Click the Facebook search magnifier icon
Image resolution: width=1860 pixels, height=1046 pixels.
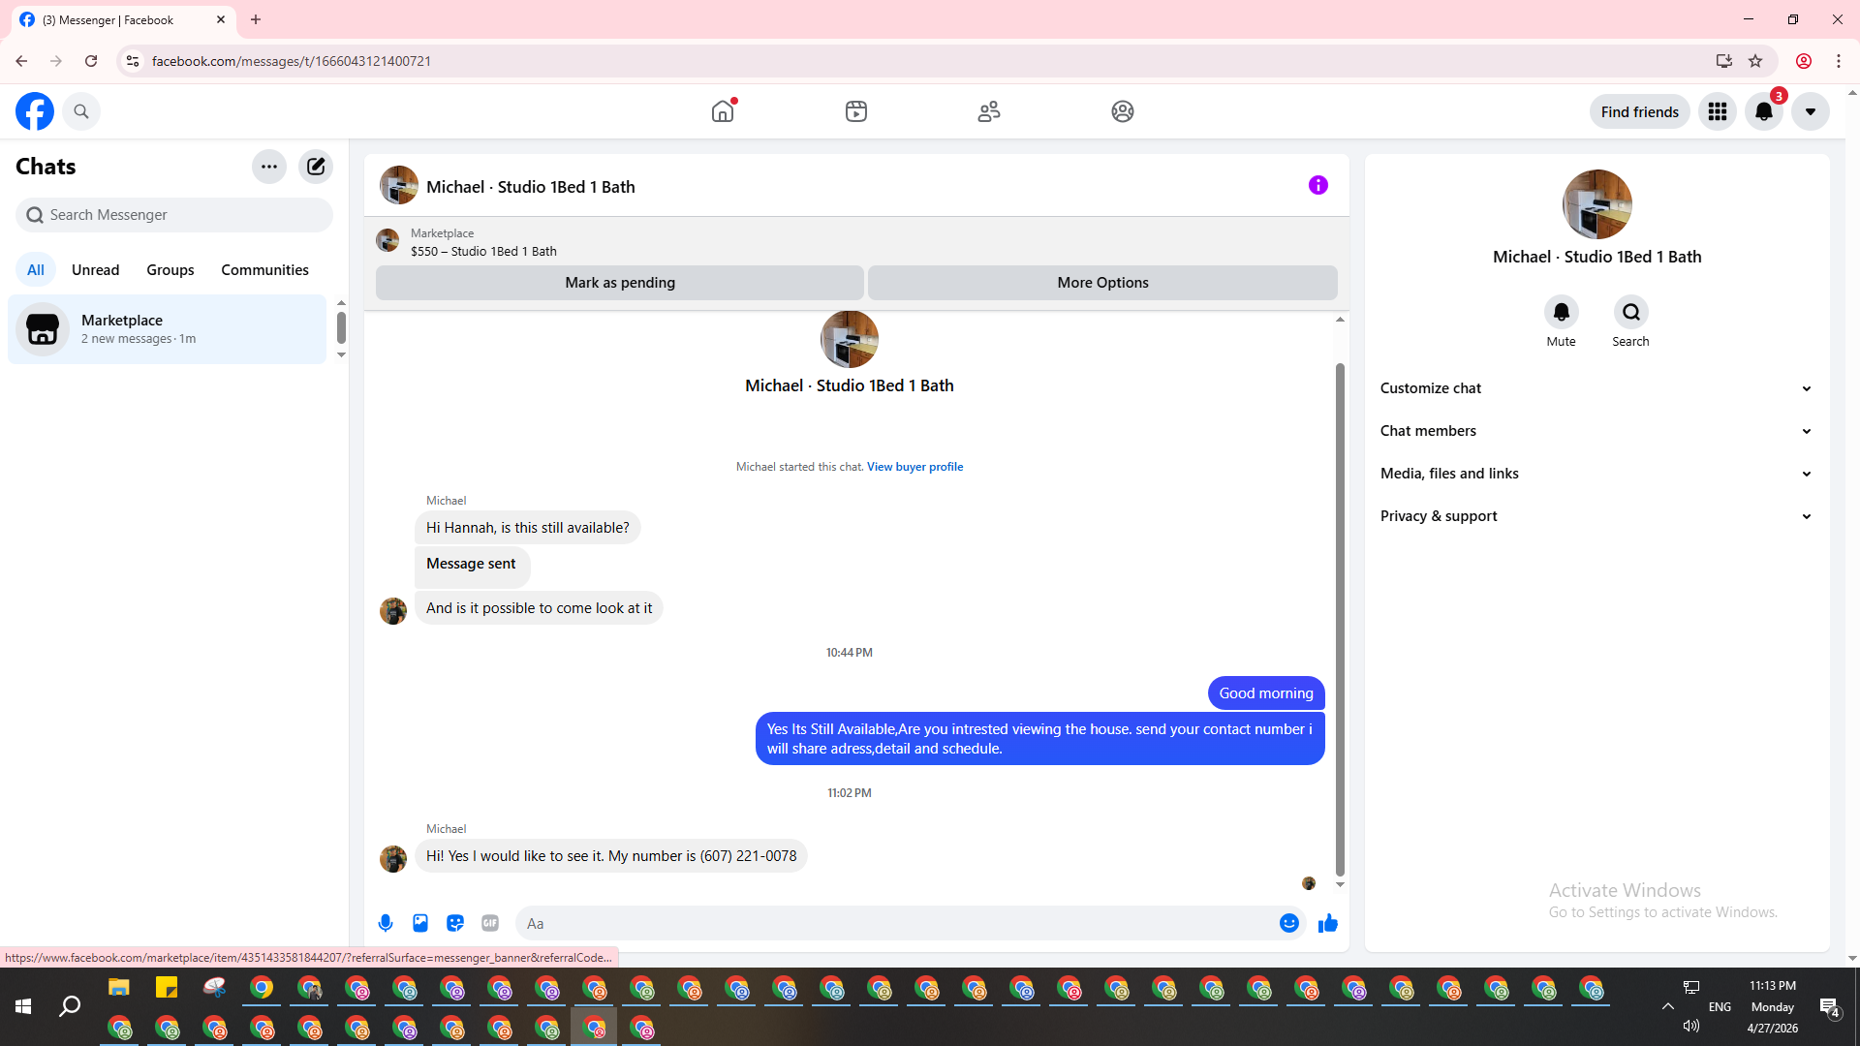(81, 111)
